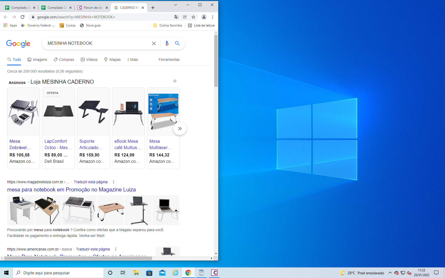Open Chrome three-dot menu

pos(212,17)
